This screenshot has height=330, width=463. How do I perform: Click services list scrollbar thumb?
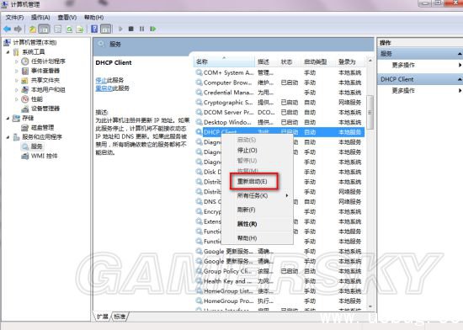pyautogui.click(x=370, y=112)
